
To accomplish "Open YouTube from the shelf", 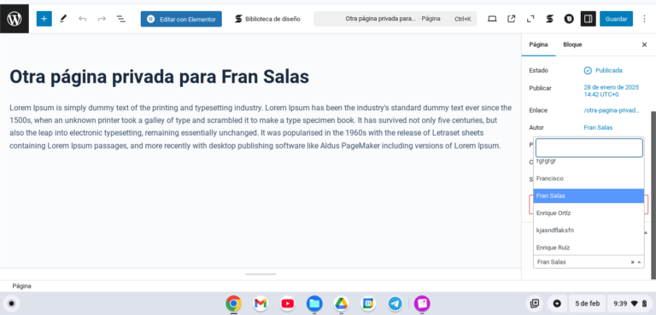I will [287, 304].
